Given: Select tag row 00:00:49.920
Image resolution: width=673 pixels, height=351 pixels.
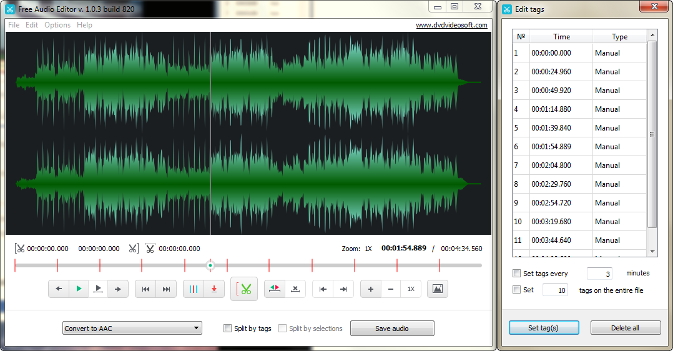Looking at the screenshot, I should tap(579, 90).
